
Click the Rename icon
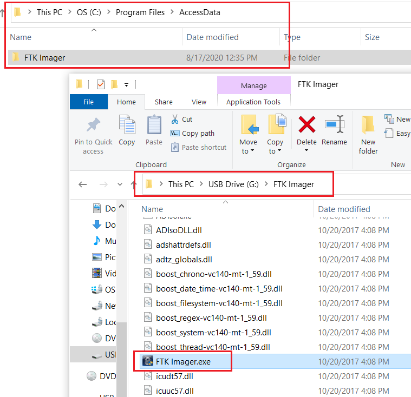pos(334,124)
